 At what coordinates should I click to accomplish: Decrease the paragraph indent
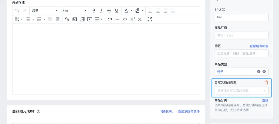pyautogui.click(x=50, y=19)
